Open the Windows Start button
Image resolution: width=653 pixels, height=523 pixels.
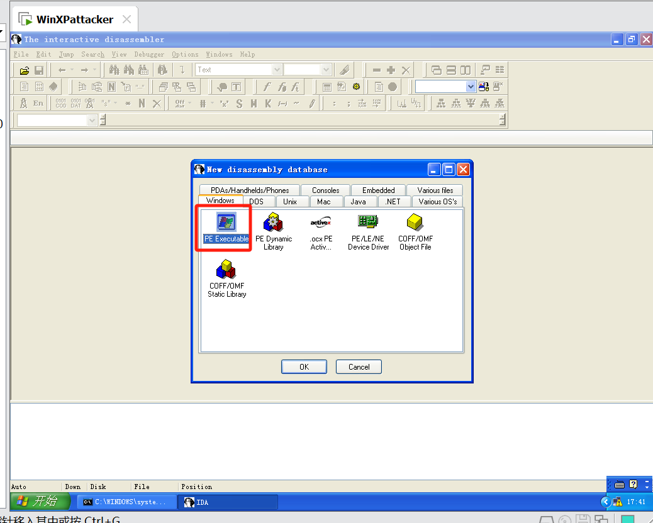(x=40, y=501)
